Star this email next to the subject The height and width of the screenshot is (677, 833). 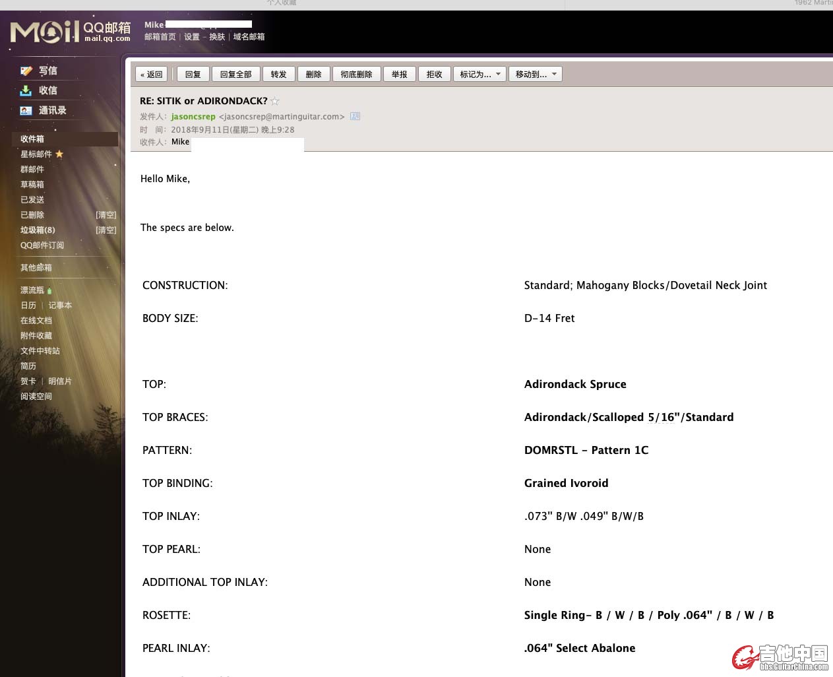click(275, 102)
